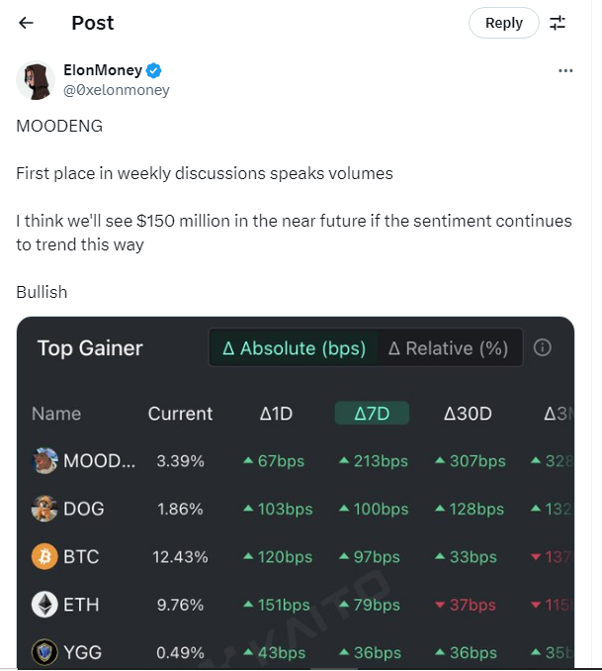Click the back arrow icon

27,23
